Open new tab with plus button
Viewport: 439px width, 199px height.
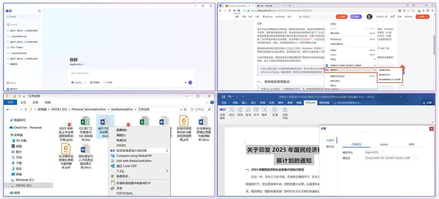pos(290,6)
